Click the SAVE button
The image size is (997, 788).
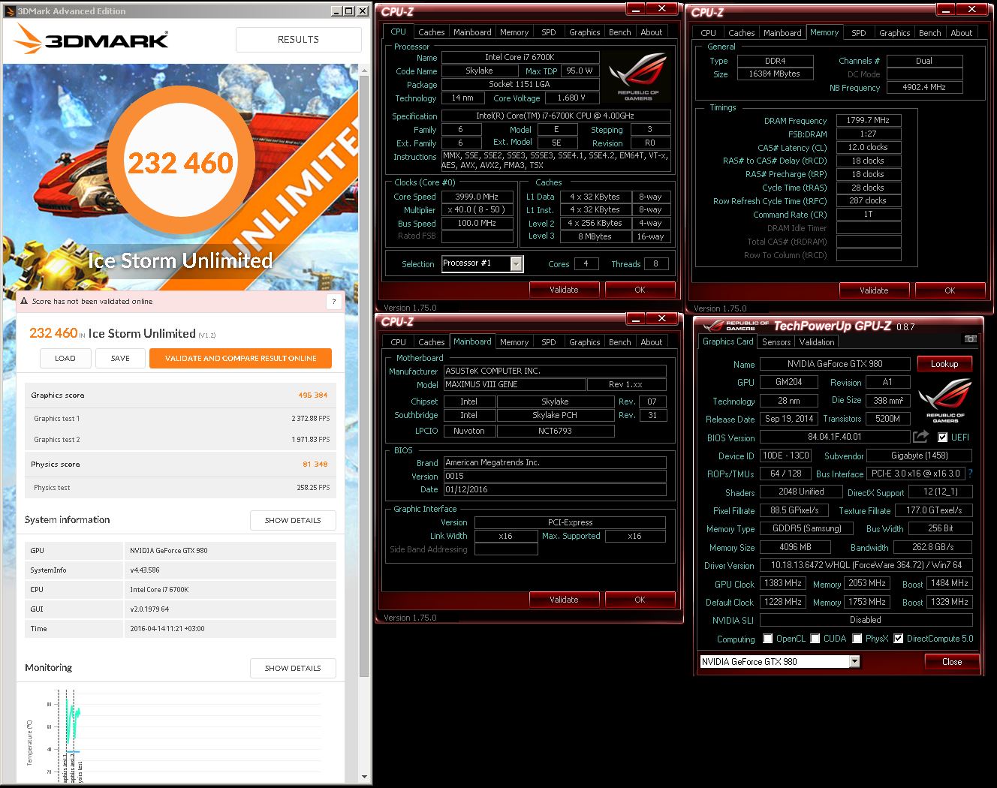120,358
